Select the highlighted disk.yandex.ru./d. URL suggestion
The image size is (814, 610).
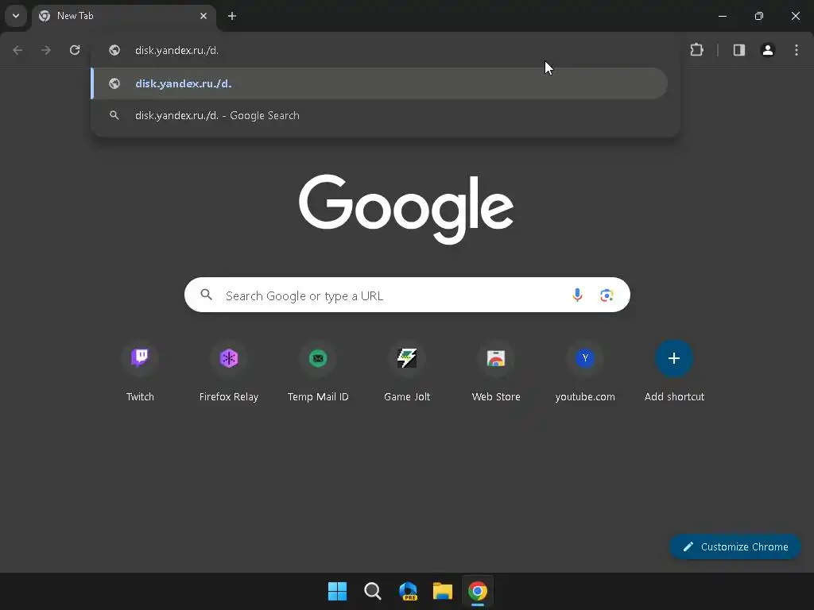point(379,83)
